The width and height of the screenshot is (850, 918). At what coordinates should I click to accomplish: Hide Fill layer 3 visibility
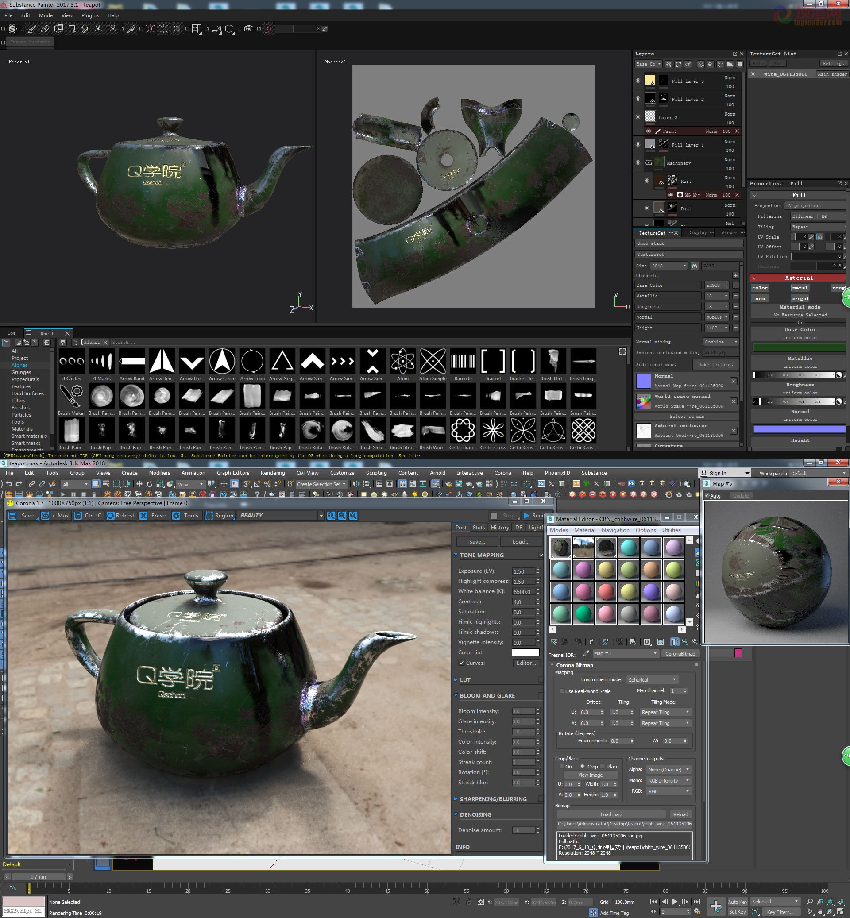tap(637, 81)
